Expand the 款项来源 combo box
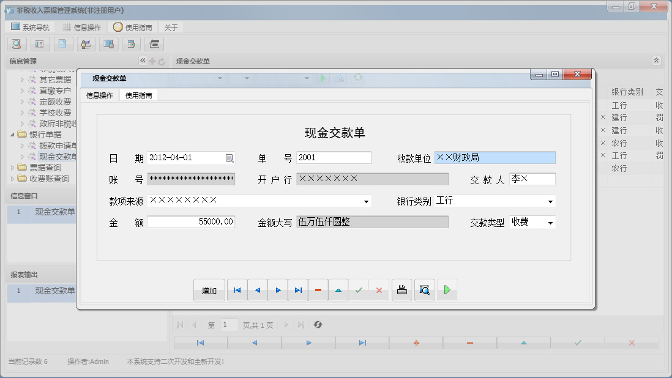 367,201
